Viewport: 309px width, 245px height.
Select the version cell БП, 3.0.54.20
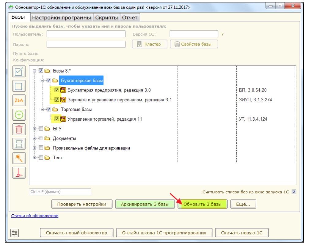point(253,90)
